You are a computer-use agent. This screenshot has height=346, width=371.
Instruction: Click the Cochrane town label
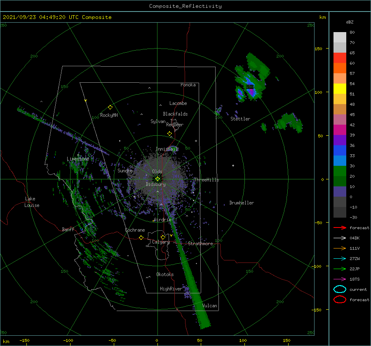[x=135, y=230]
